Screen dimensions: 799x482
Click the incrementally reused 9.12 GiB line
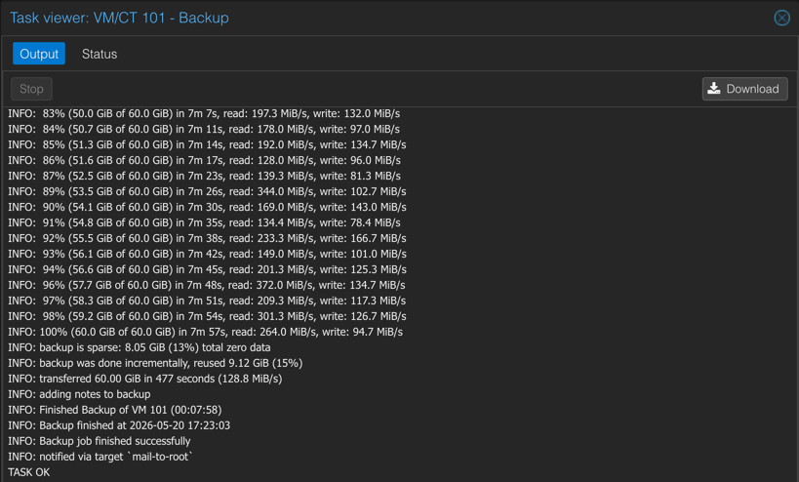point(155,363)
